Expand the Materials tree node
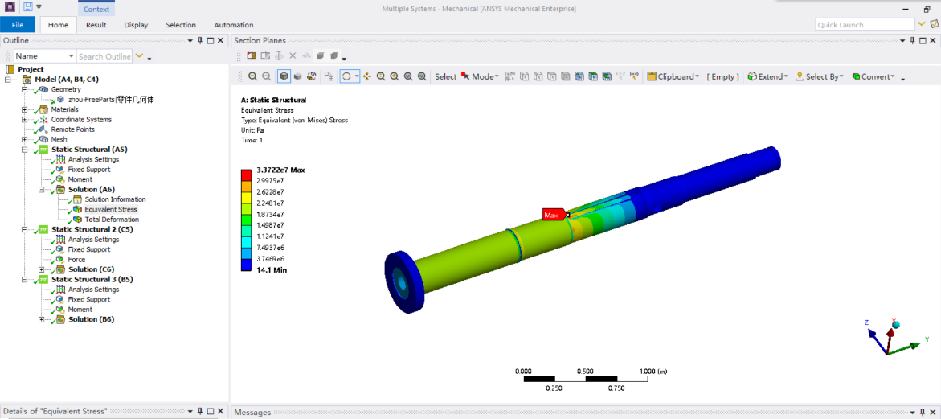The height and width of the screenshot is (419, 941). pyautogui.click(x=25, y=109)
